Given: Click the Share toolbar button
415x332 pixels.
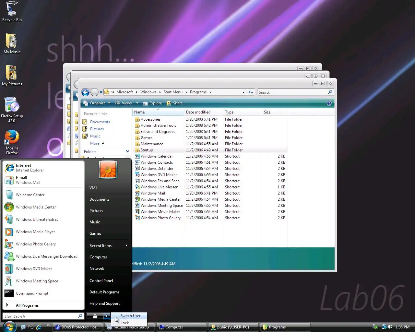Looking at the screenshot, I should [x=175, y=103].
